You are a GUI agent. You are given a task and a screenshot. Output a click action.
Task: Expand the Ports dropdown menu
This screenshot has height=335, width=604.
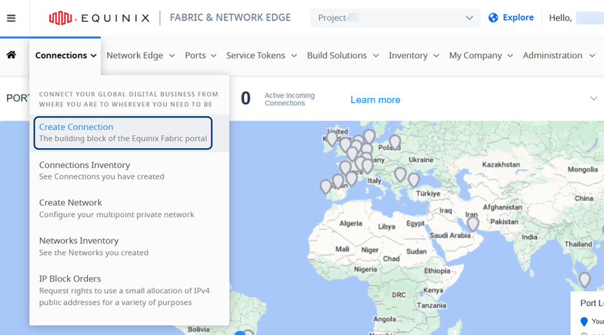coord(200,55)
